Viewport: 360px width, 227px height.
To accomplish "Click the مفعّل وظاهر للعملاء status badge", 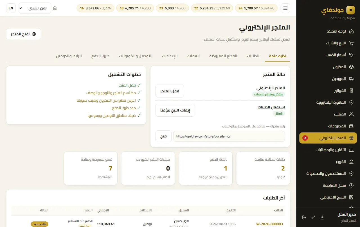I will coord(268,94).
